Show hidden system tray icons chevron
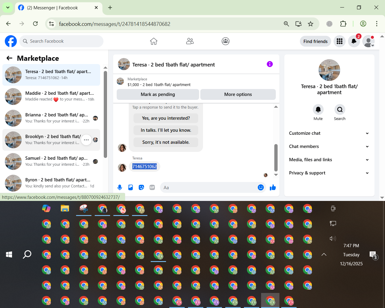Viewport: 385px width, 308px height. pos(324,254)
